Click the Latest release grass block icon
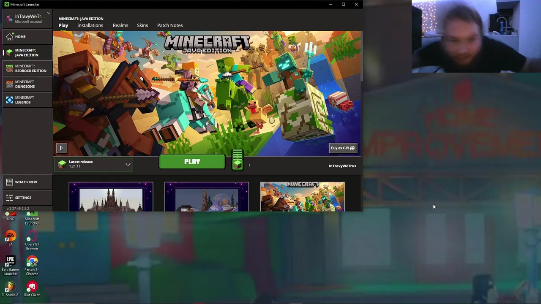541x304 pixels. click(x=62, y=164)
